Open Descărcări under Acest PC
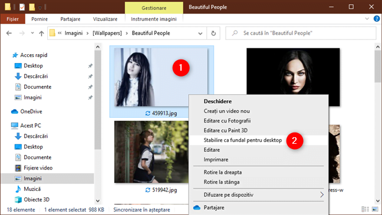The height and width of the screenshot is (215, 382). [35, 136]
